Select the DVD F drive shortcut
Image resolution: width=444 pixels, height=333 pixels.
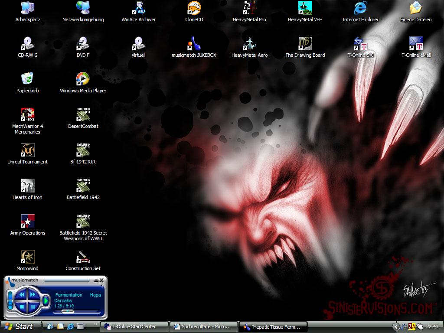83,47
